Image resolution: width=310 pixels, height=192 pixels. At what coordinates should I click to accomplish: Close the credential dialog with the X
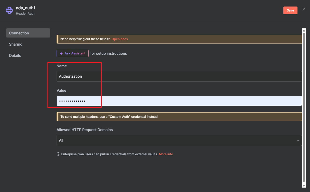[x=303, y=9]
